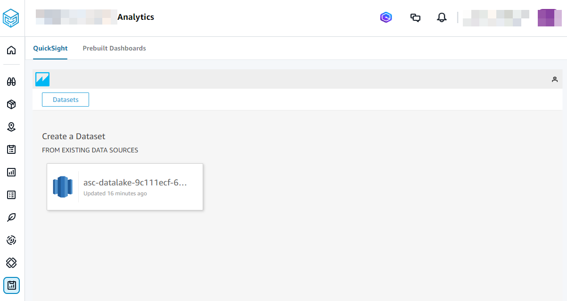Open the notifications bell icon

(x=442, y=18)
